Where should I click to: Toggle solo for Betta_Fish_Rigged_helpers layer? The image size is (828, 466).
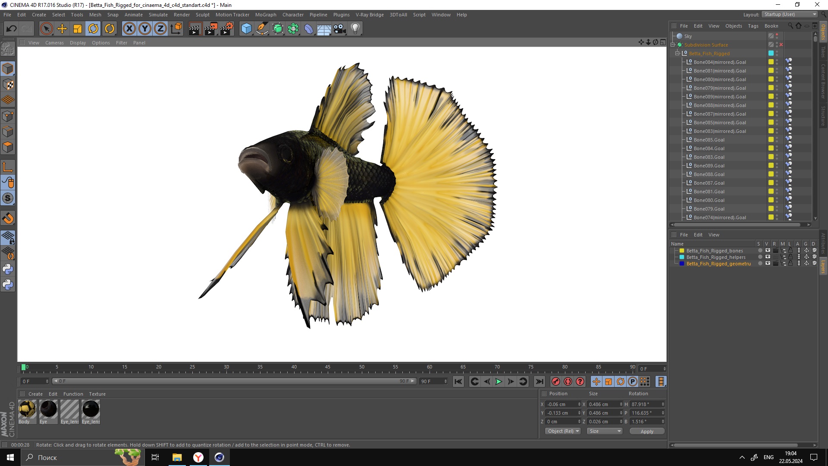[760, 257]
